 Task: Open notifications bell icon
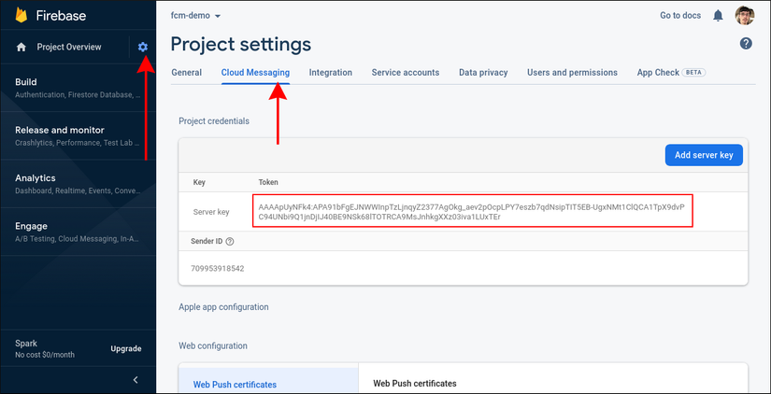tap(718, 16)
